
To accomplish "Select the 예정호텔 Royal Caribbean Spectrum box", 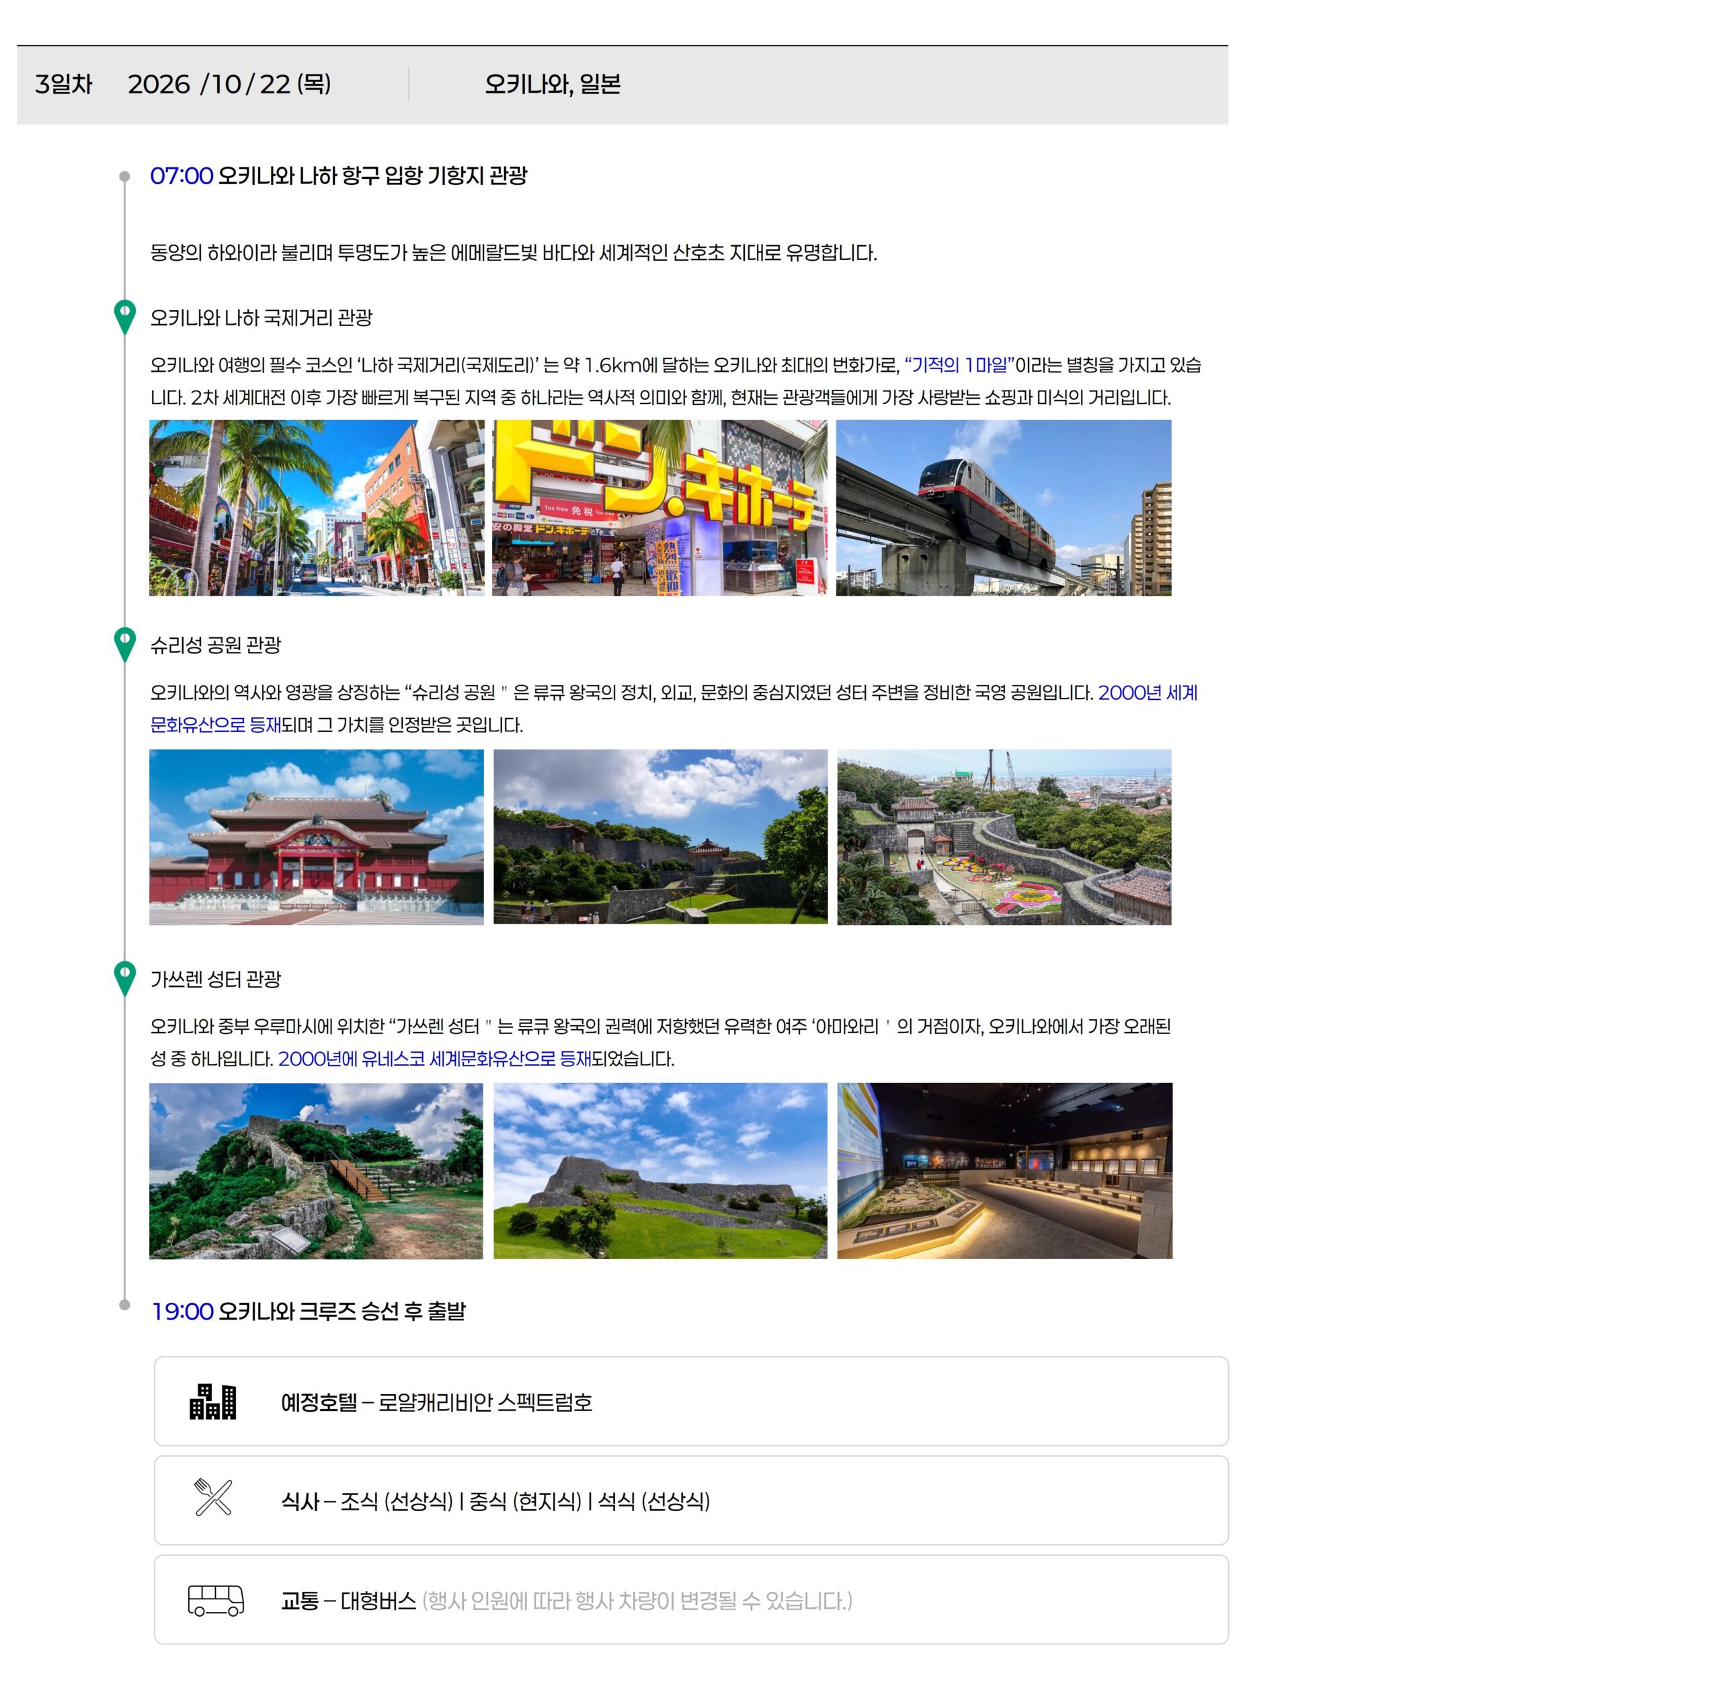I will (x=690, y=1401).
